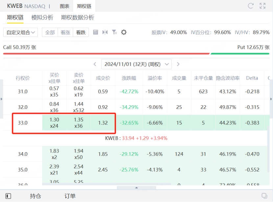This screenshot has width=273, height=202.
Task: Select strike price 32.0 row
Action: [x=136, y=107]
